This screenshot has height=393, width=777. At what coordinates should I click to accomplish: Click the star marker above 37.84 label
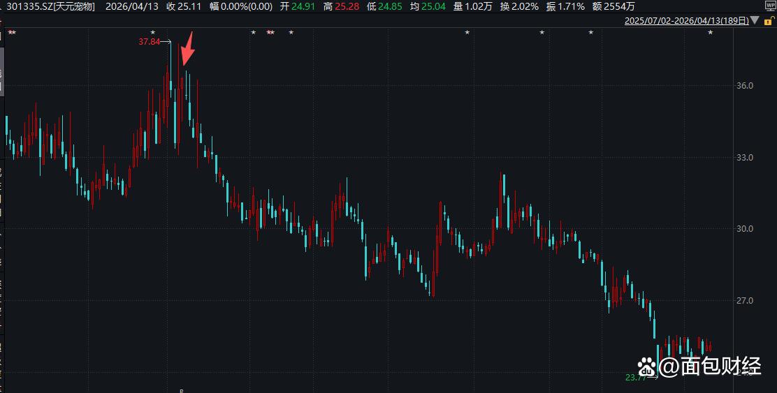[152, 33]
